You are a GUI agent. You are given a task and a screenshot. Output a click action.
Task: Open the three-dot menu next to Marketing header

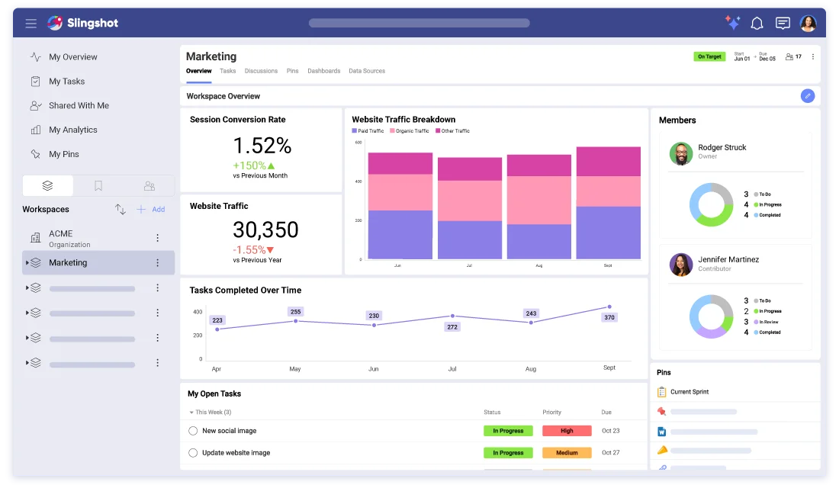coord(812,56)
